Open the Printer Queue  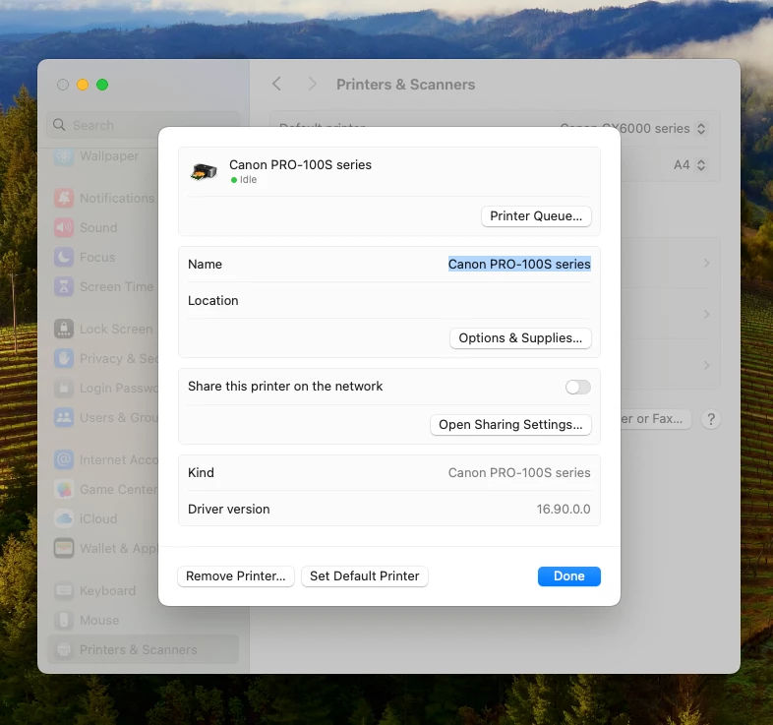click(x=536, y=216)
